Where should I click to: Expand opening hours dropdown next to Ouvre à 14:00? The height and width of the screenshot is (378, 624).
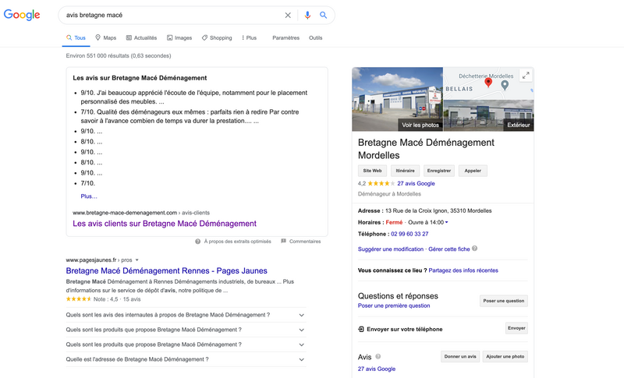click(446, 222)
